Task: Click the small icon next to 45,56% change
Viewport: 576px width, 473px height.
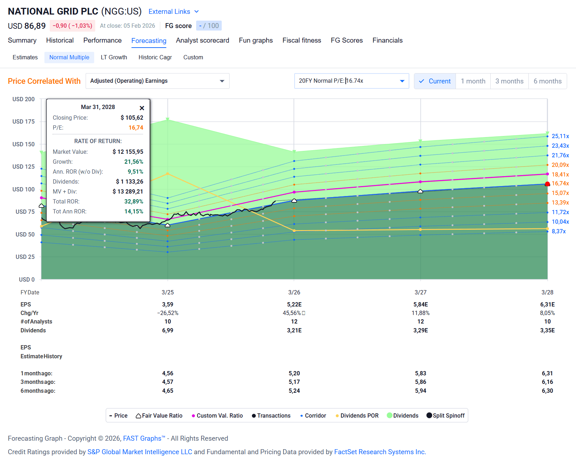Action: 303,313
